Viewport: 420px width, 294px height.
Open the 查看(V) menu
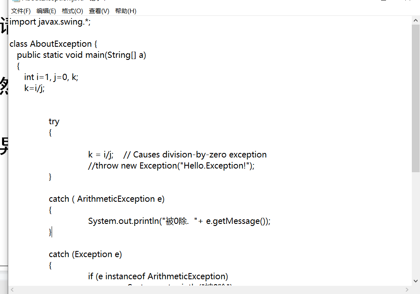[x=99, y=11]
